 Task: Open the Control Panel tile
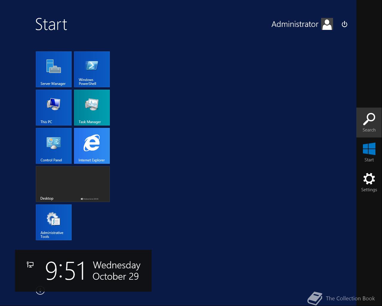pyautogui.click(x=54, y=146)
